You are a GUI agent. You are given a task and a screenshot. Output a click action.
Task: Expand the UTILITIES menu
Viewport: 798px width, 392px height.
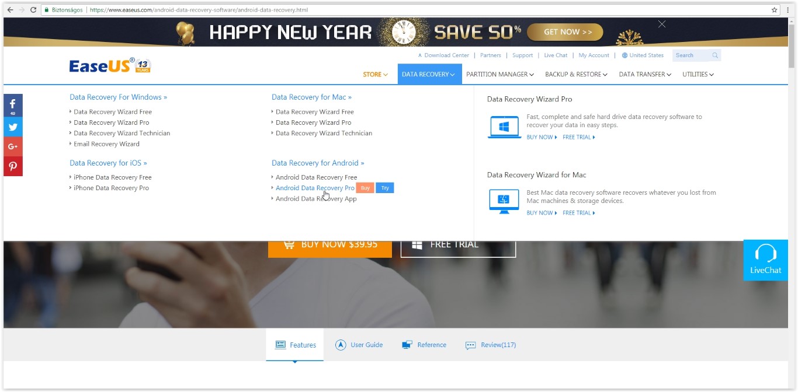pos(698,75)
